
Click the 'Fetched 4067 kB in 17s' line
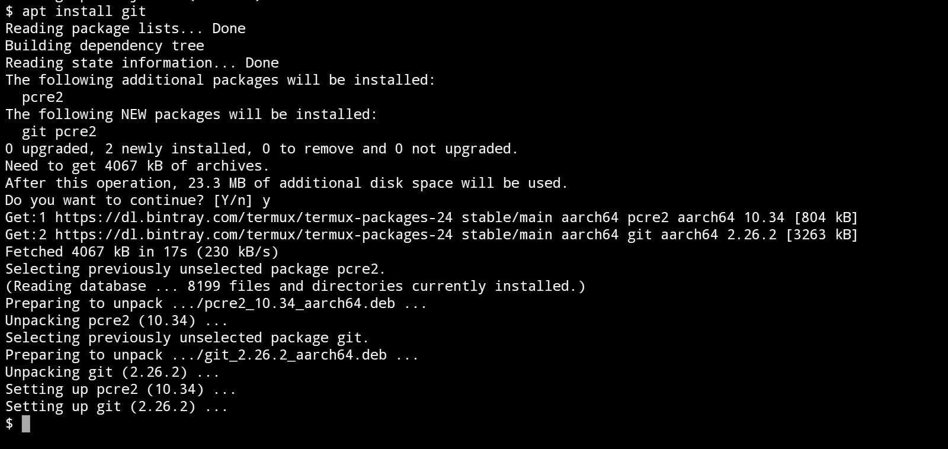click(x=142, y=252)
